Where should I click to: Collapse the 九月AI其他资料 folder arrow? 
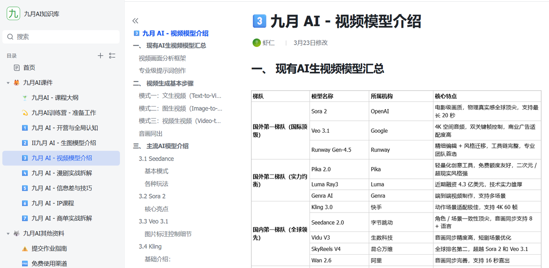click(x=8, y=233)
